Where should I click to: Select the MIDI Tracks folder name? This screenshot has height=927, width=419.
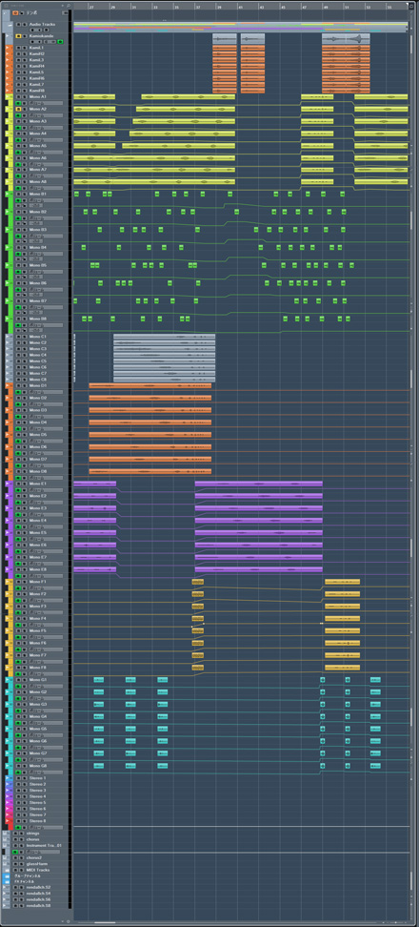click(38, 870)
